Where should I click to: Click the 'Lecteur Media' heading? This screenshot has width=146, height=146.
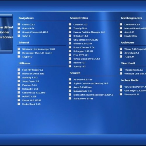[x=130, y=80]
